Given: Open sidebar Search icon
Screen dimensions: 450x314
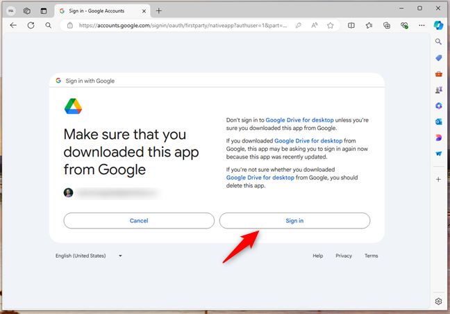Looking at the screenshot, I should pos(438,42).
